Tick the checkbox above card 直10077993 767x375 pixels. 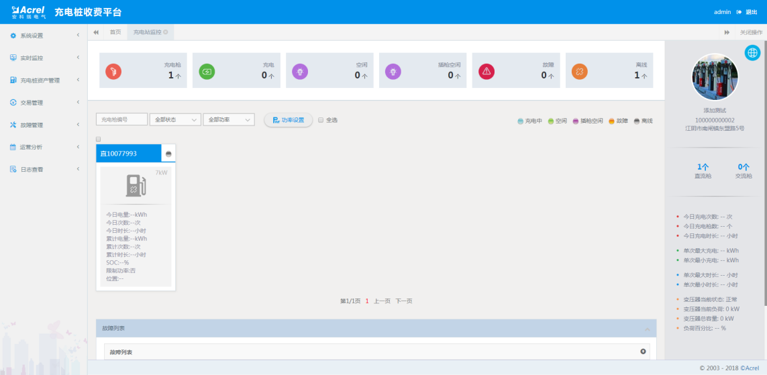tap(99, 140)
